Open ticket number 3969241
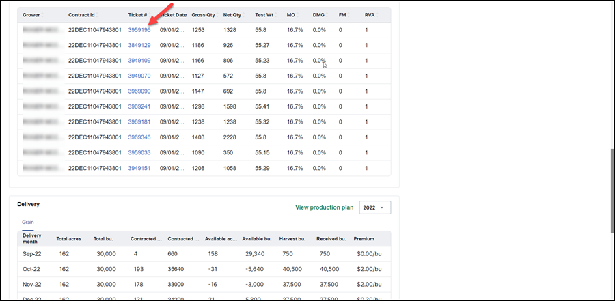The image size is (615, 301). click(x=139, y=106)
